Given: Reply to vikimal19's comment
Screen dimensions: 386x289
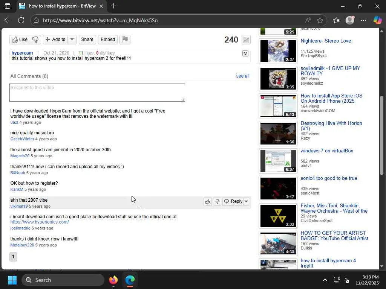Looking at the screenshot, I should click(233, 202).
